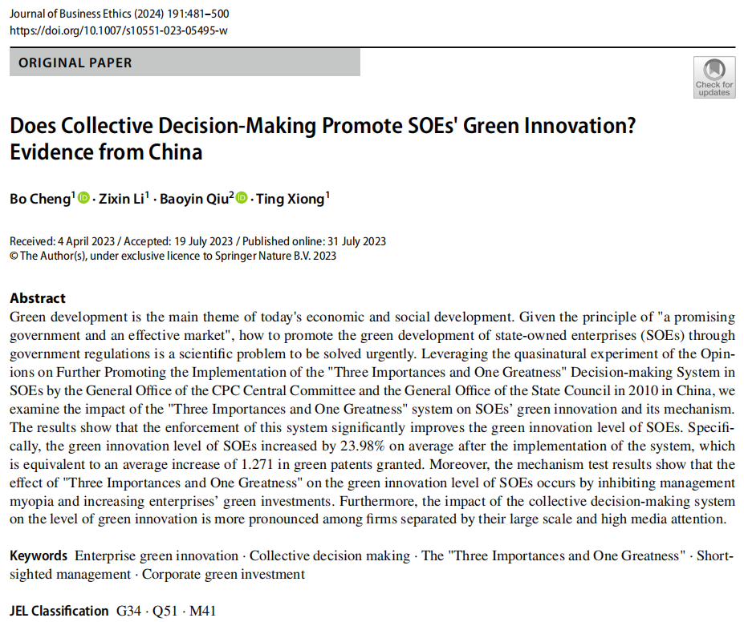This screenshot has height=622, width=744.
Task: Click the Abstract heading
Action: [x=38, y=298]
